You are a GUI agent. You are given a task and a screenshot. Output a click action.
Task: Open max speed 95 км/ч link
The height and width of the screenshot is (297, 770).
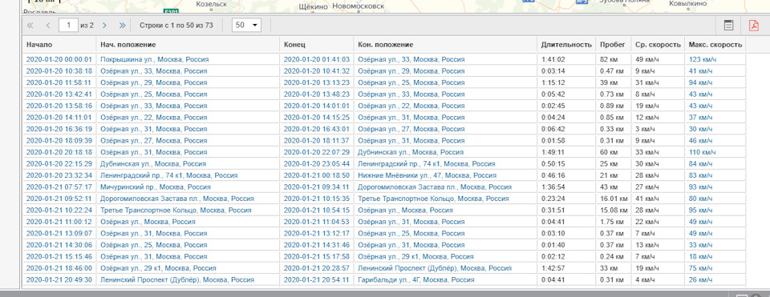(701, 211)
